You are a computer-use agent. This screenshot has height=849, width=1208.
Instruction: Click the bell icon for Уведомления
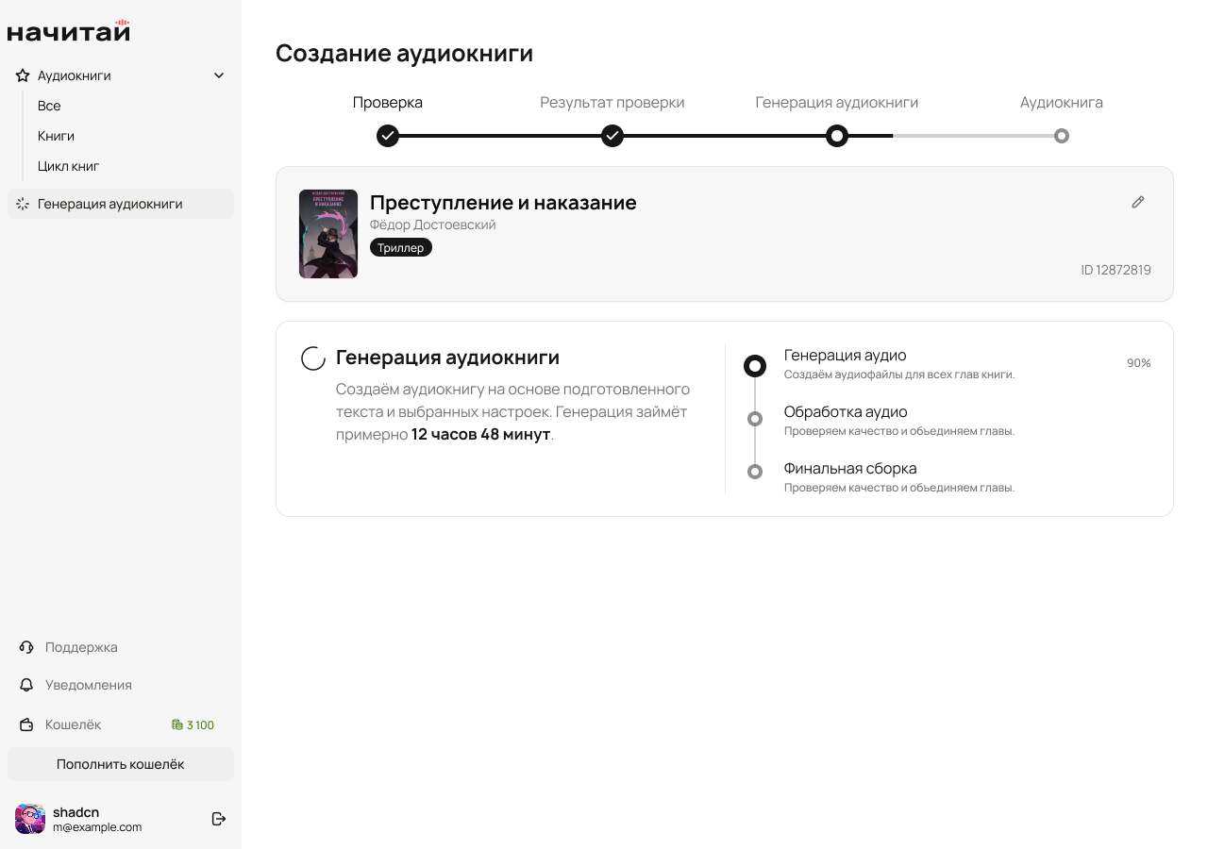26,685
